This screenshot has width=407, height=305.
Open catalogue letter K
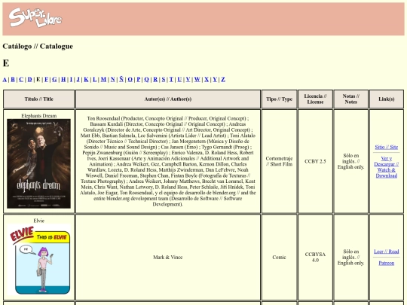click(86, 79)
